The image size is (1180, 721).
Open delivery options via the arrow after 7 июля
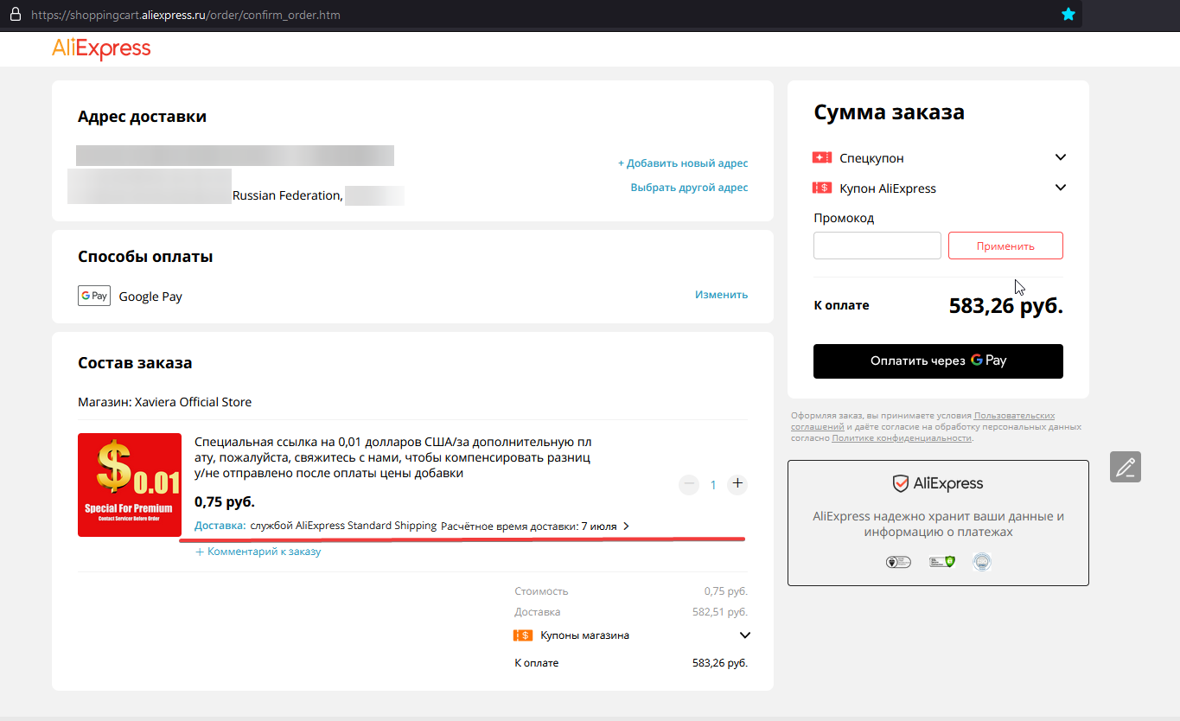626,526
